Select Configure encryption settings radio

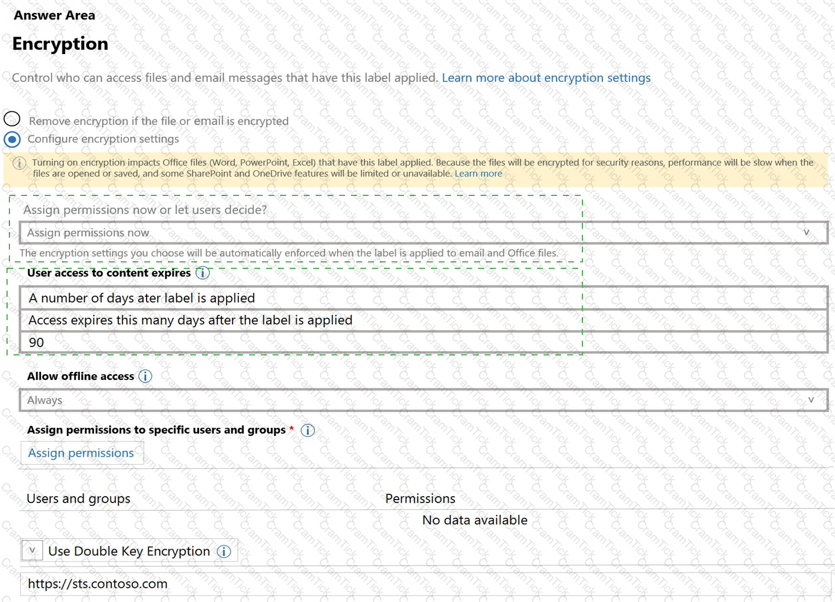12,139
